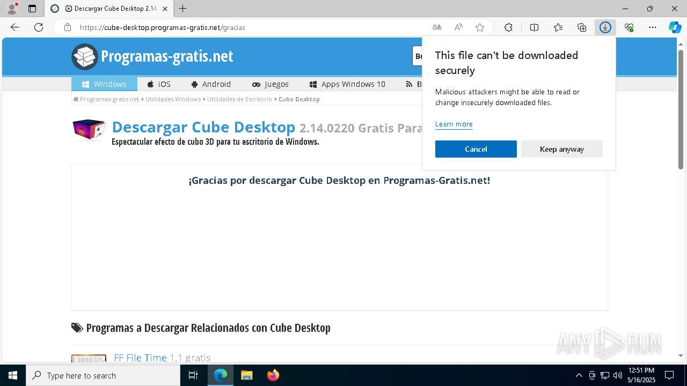This screenshot has height=386, width=687.
Task: Click the browser Back arrow
Action: 15,27
